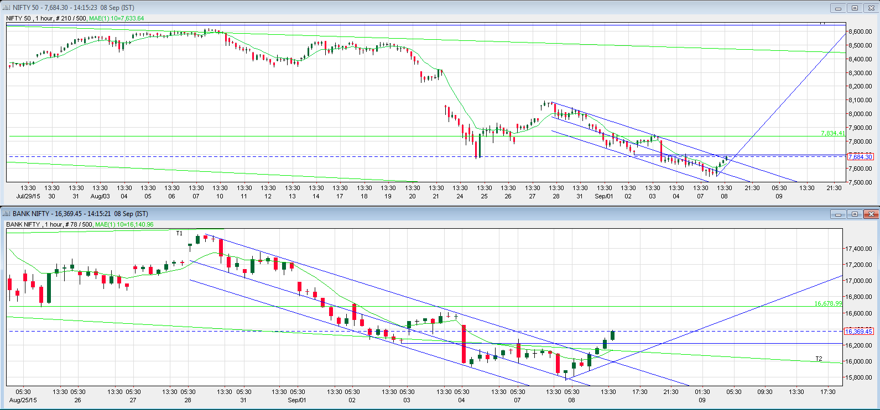Click the 'BANK NIFTY, 1 hour' chart header
880x410 pixels.
point(34,224)
